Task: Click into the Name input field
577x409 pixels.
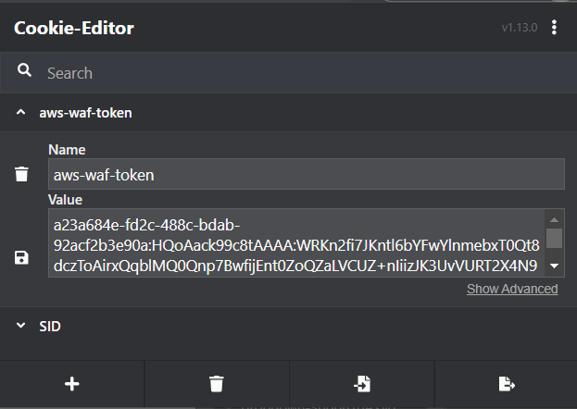Action: click(x=307, y=174)
